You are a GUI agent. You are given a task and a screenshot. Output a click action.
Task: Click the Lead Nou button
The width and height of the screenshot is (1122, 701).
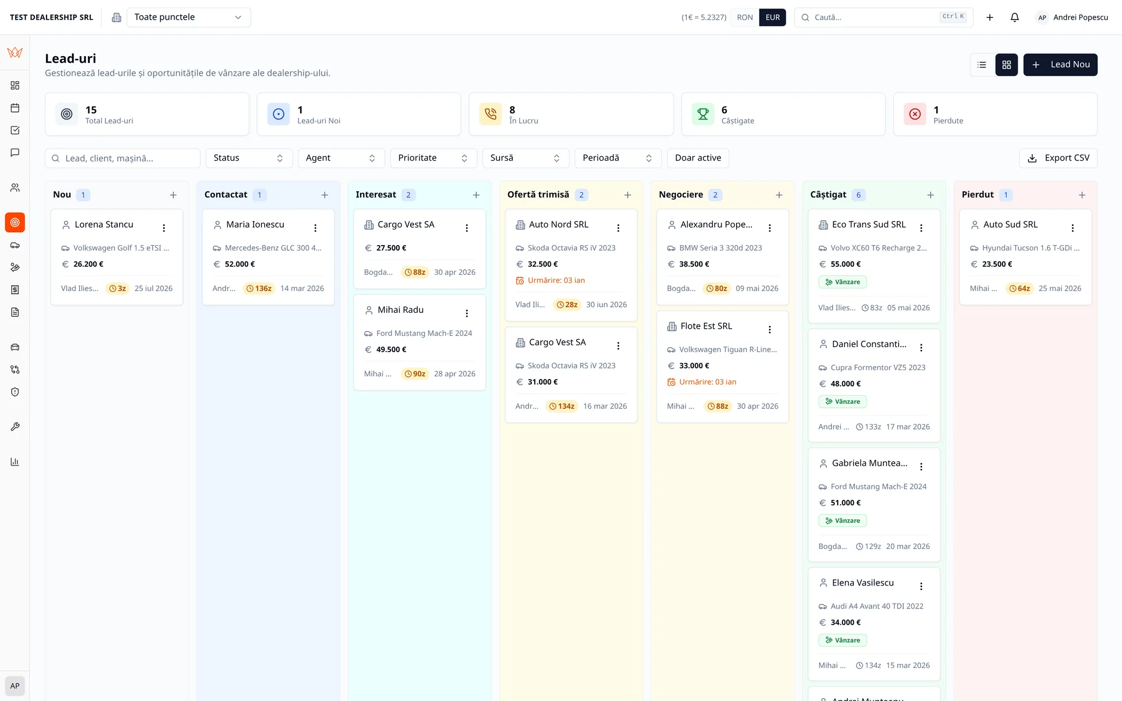click(1060, 64)
